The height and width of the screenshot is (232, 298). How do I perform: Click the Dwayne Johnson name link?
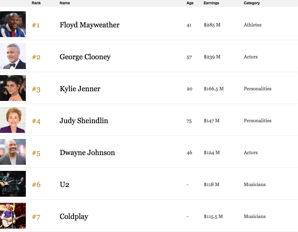pos(87,153)
